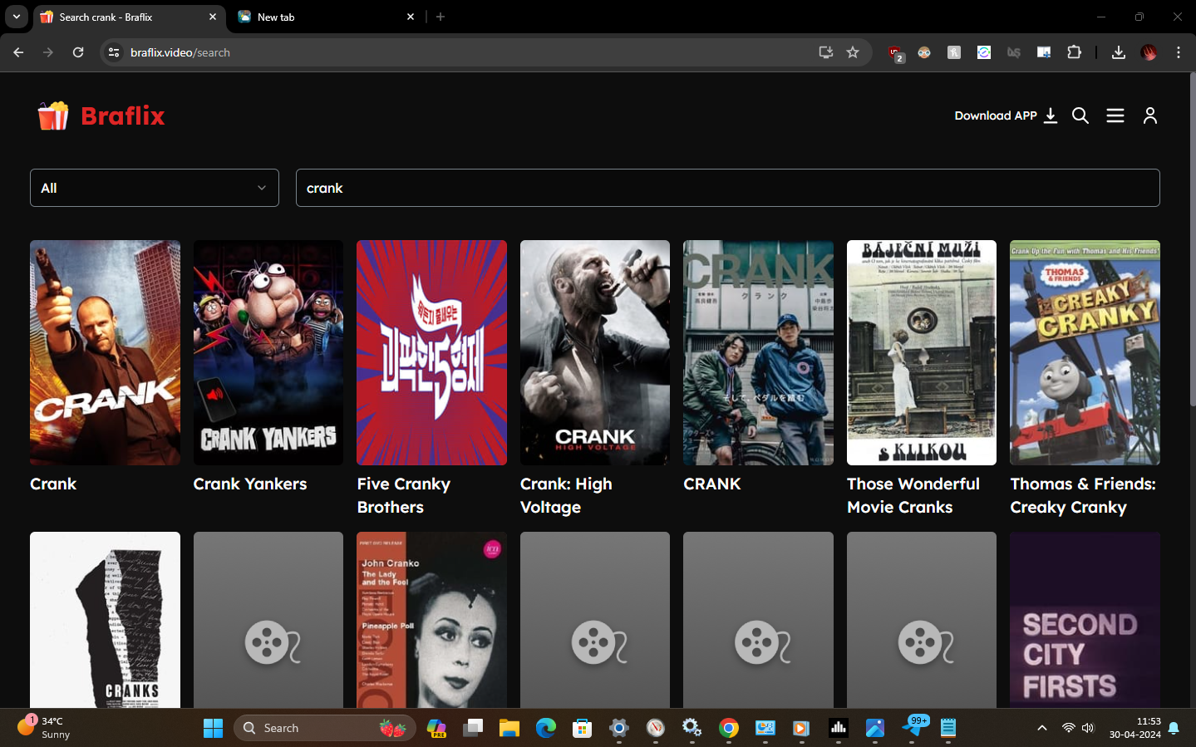1196x747 pixels.
Task: Open the Chrome extensions puzzle icon
Action: coord(1074,52)
